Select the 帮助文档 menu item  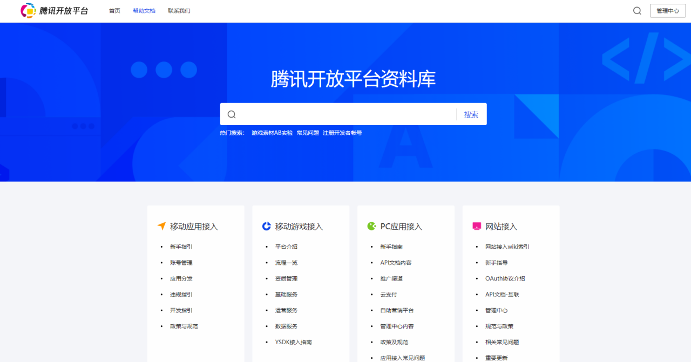[144, 10]
